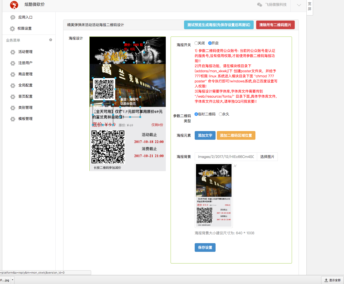The width and height of the screenshot is (344, 284).
Task: Click 清除所有二维码图片 button
Action: [x=275, y=25]
